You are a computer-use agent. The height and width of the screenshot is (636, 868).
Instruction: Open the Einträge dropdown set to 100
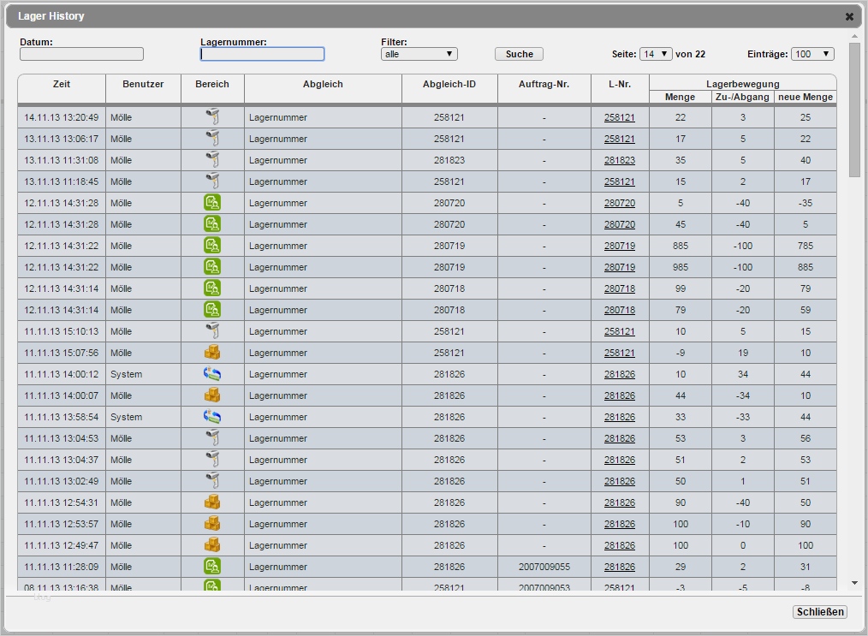tap(812, 53)
